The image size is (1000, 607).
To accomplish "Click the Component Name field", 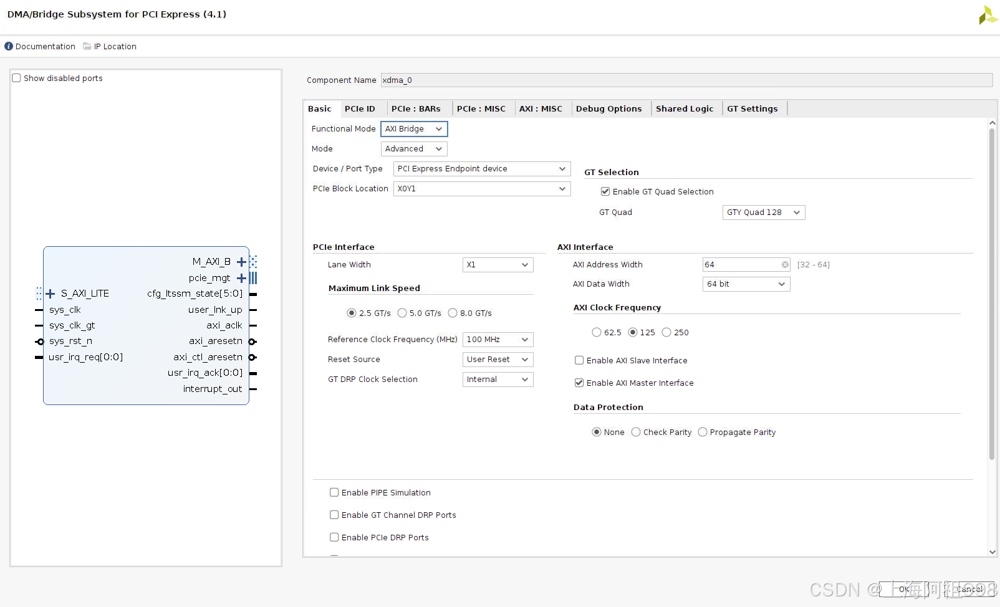I will (686, 80).
